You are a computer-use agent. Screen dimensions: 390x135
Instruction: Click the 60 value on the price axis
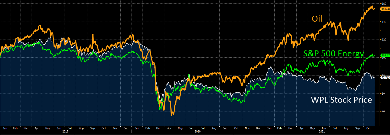tap(384, 93)
